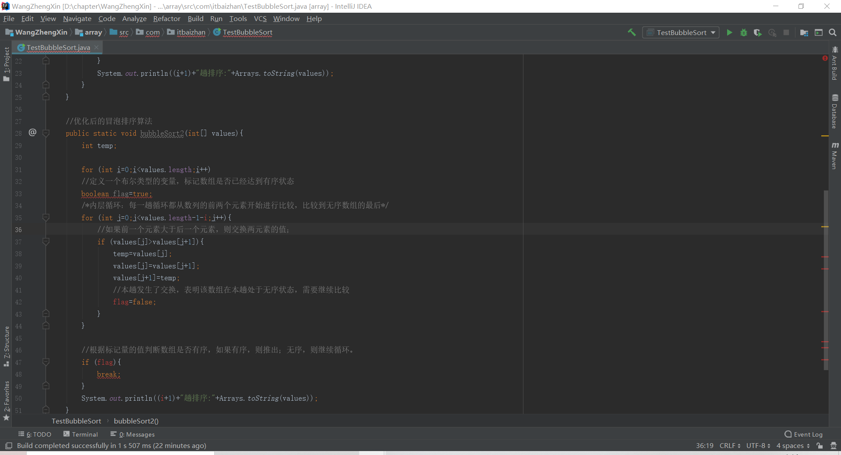841x455 pixels.
Task: Build the project with the hammer icon
Action: (632, 32)
